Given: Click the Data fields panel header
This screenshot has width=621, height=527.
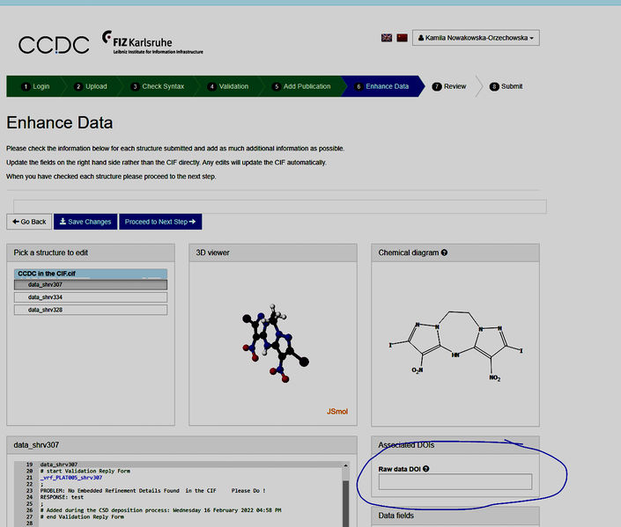Looking at the screenshot, I should [x=455, y=516].
